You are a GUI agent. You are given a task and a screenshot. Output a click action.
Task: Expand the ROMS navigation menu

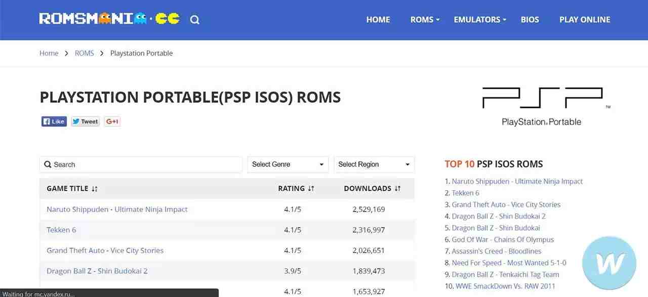(x=425, y=20)
